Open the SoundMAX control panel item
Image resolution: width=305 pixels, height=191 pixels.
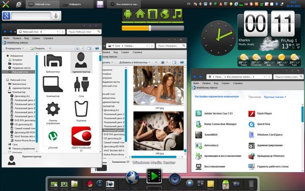pyautogui.click(x=206, y=134)
